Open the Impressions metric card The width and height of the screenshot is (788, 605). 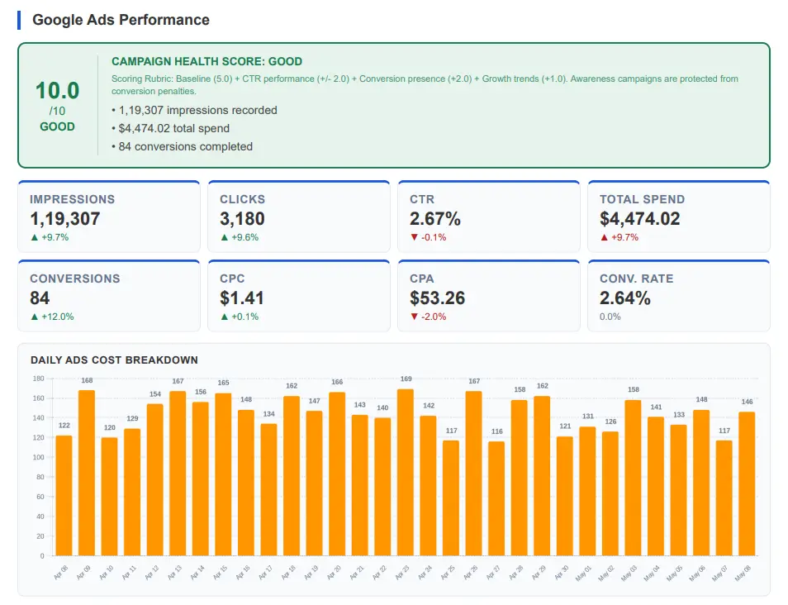109,217
